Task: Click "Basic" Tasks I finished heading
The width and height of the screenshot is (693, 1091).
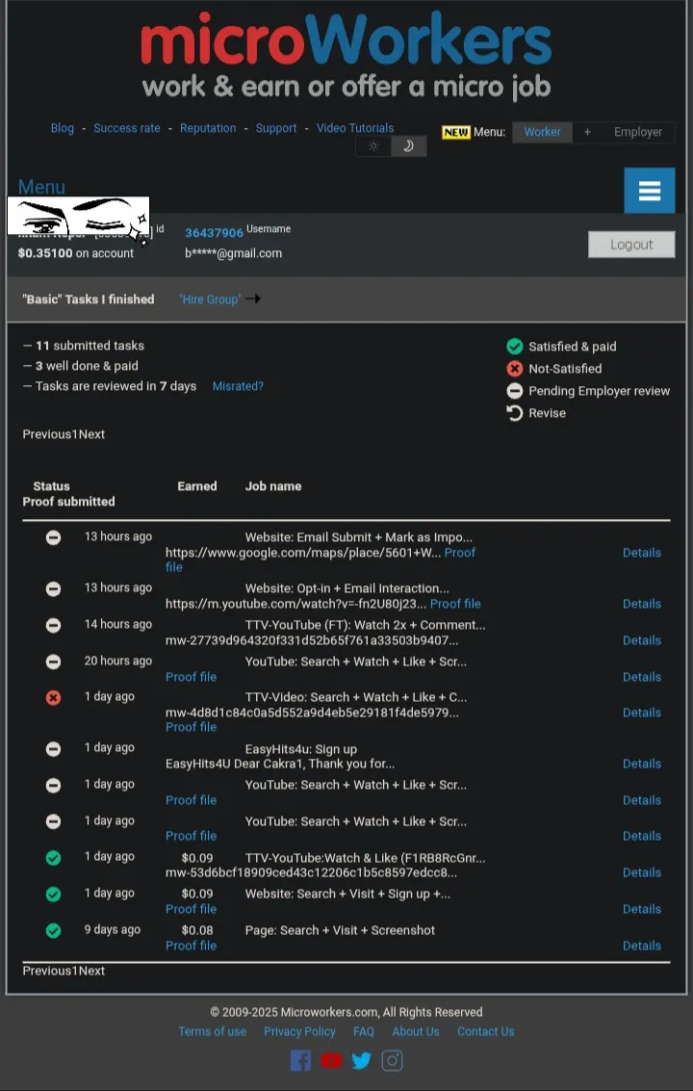Action: [x=89, y=299]
